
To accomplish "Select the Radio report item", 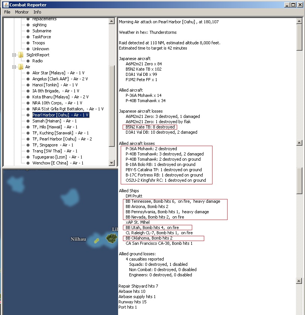I will tap(38, 61).
